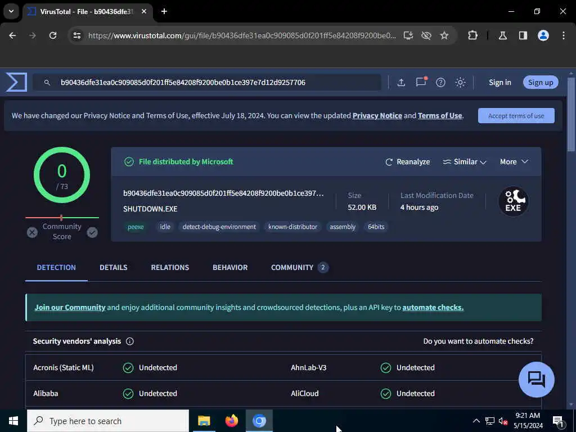Click Accept terms of use button
This screenshot has height=432, width=576.
(516, 116)
